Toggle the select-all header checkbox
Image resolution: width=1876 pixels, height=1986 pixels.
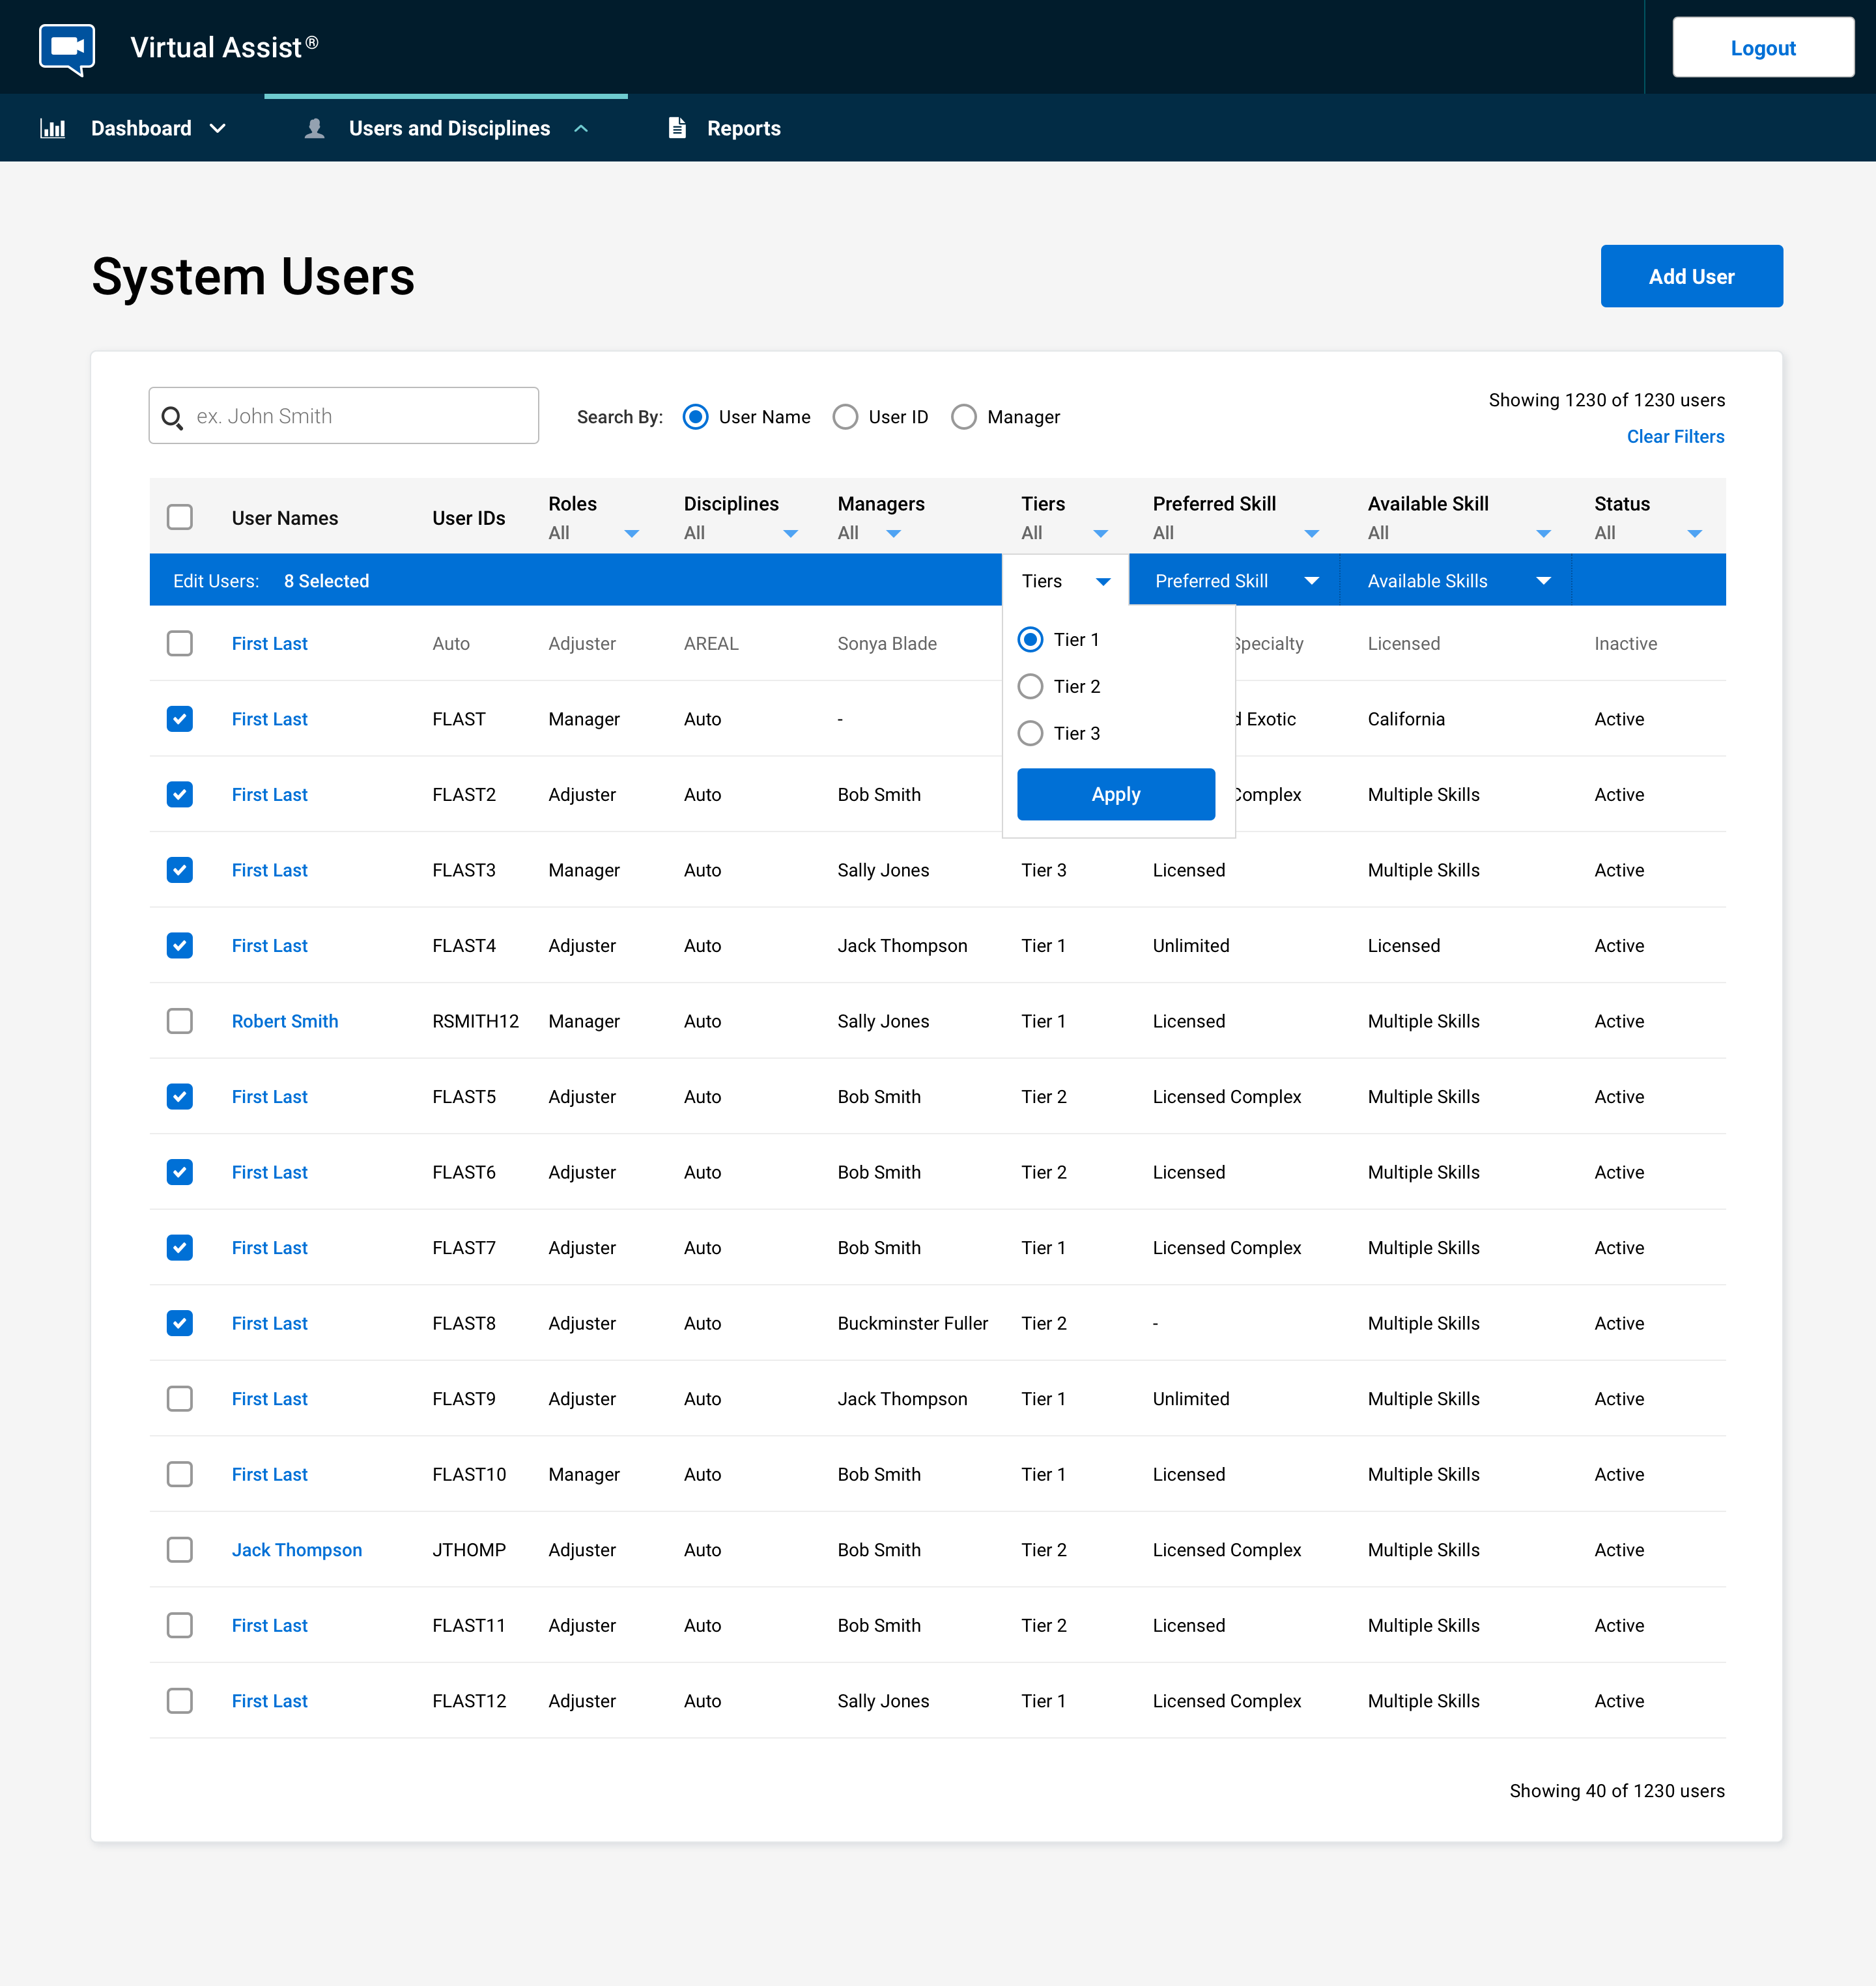tap(180, 518)
